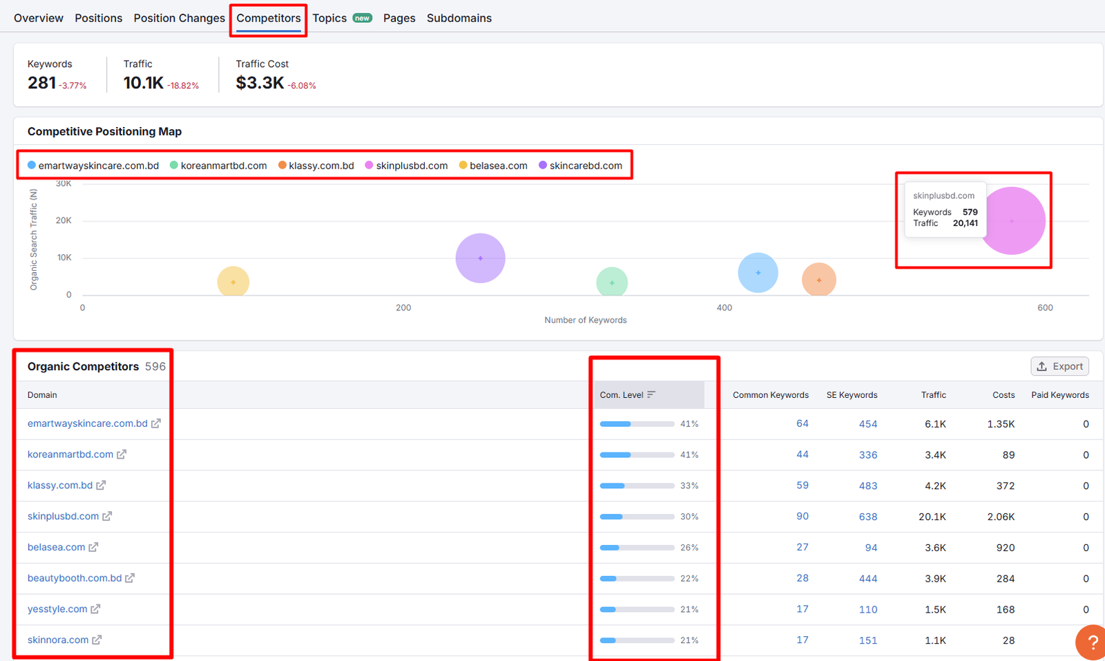Click common keywords value 90
Screen dimensions: 1105x661
(x=803, y=516)
